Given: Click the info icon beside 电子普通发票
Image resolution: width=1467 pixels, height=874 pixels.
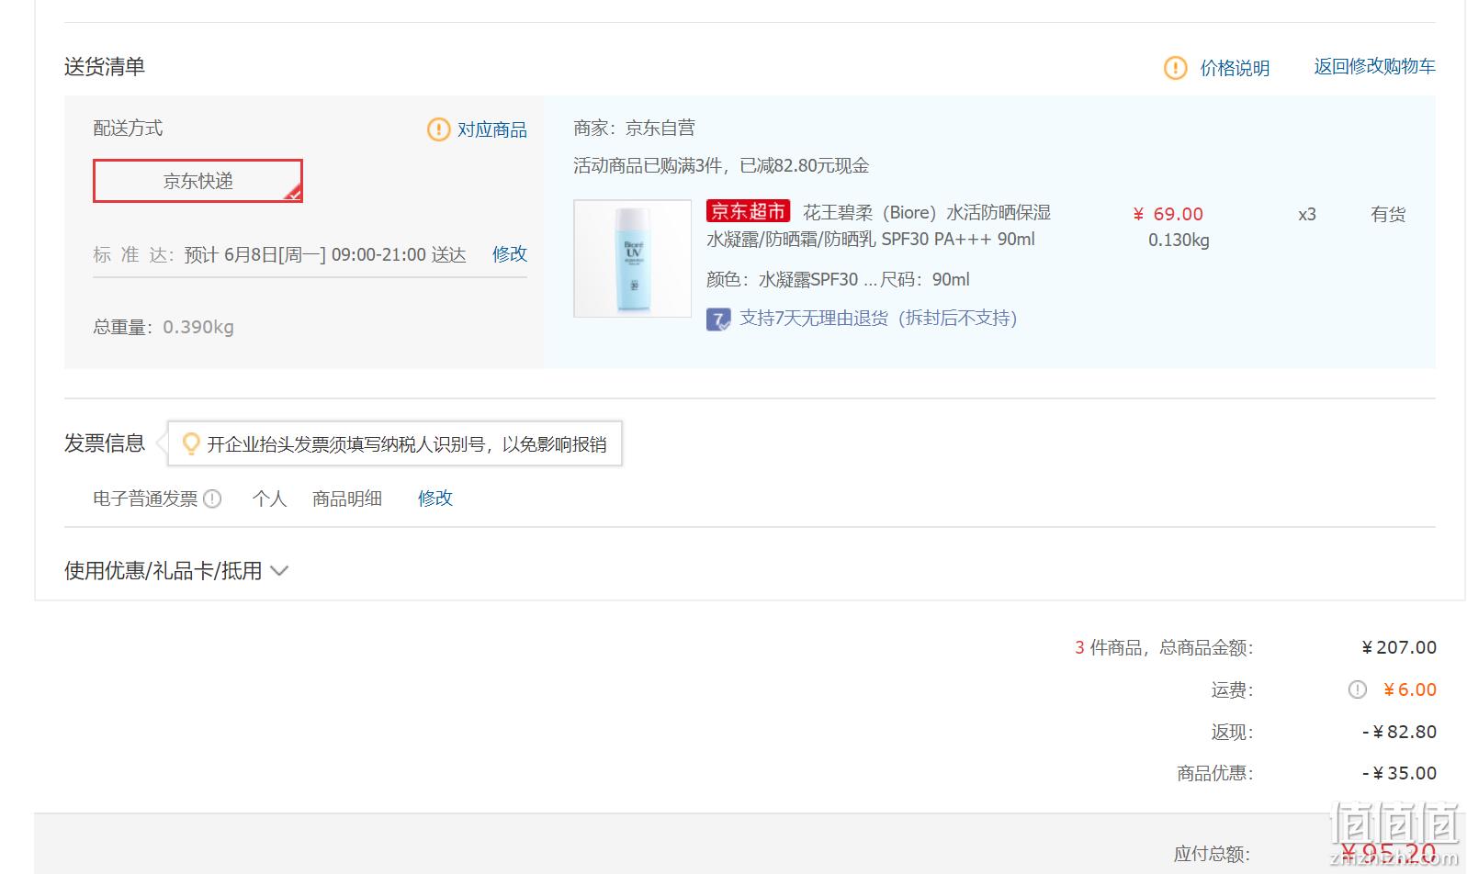Looking at the screenshot, I should coord(212,499).
